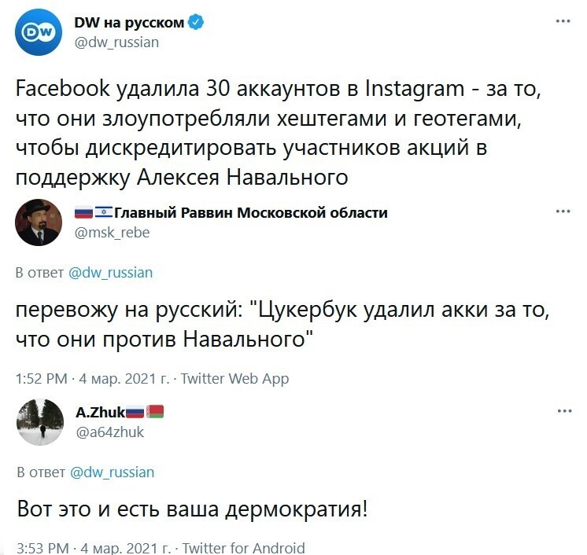
Task: Click the @a64zhuk handle
Action: (109, 432)
